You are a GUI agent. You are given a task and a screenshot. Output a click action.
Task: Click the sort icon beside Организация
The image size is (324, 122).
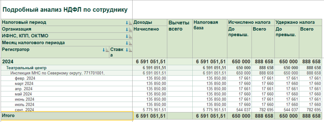click(129, 29)
